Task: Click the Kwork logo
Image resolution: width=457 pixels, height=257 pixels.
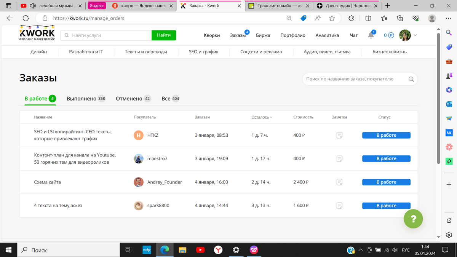Action: coord(37,34)
